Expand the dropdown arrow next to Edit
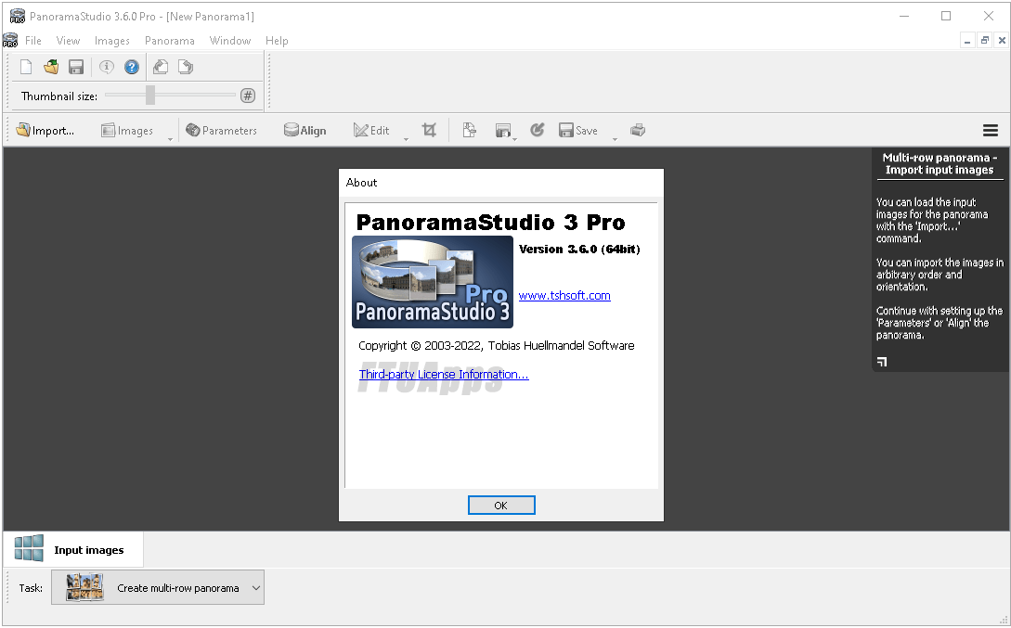1011x628 pixels. coord(407,138)
